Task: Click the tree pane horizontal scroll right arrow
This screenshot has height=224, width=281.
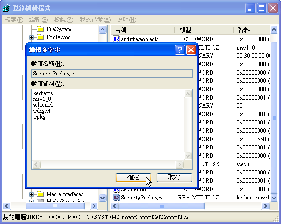Action: click(x=94, y=206)
